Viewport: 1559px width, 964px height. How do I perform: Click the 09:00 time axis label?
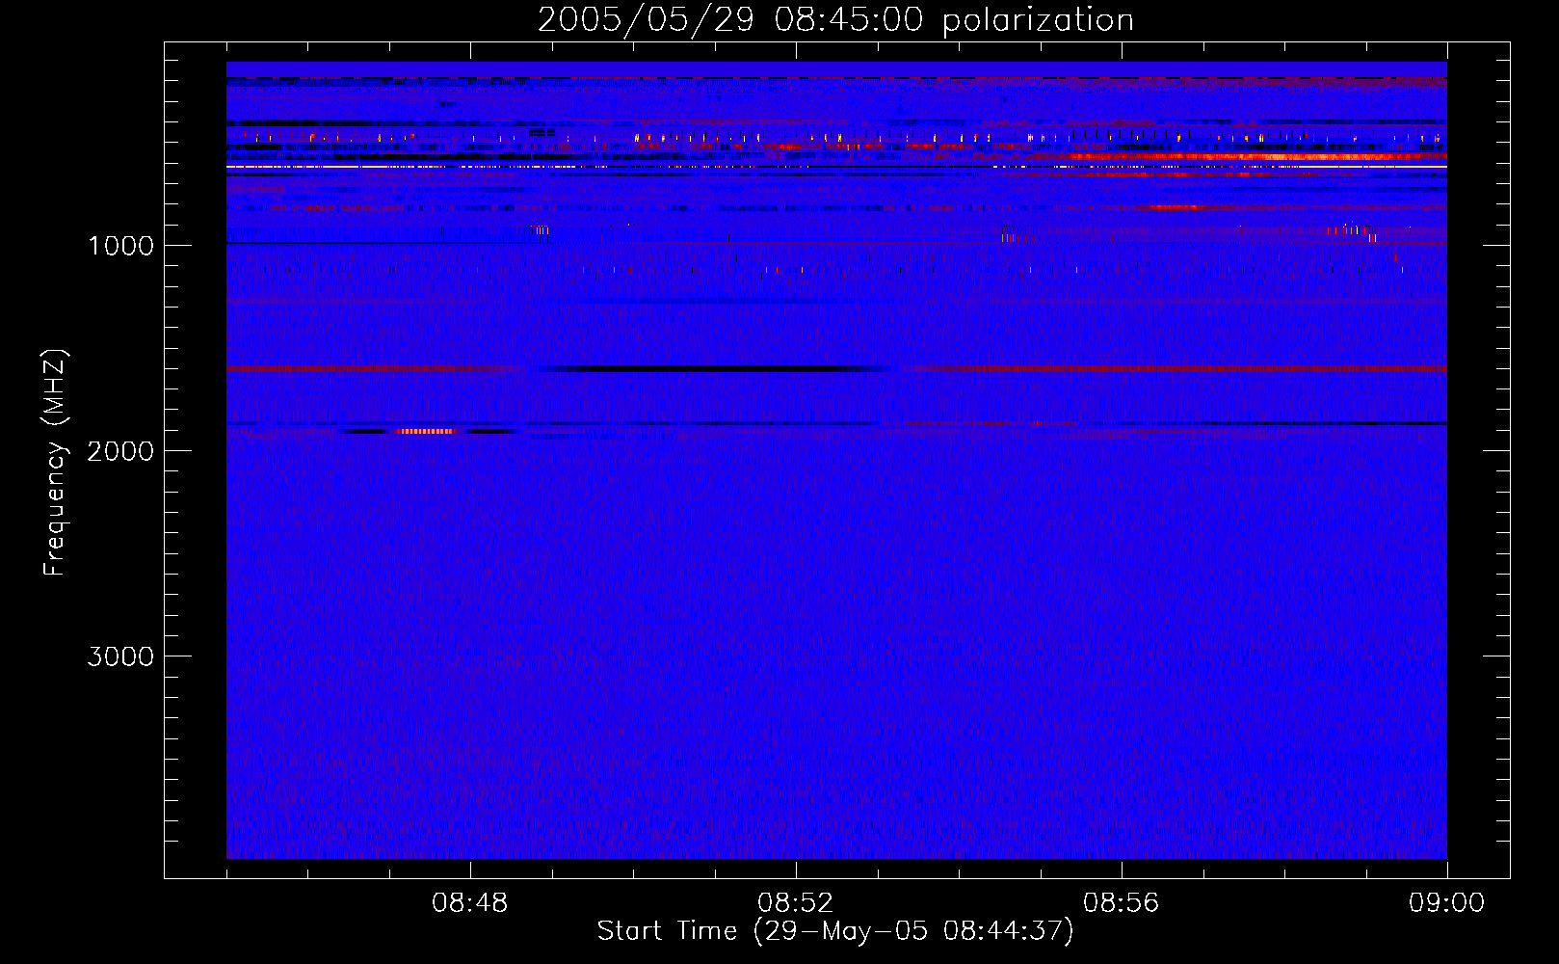pyautogui.click(x=1446, y=903)
